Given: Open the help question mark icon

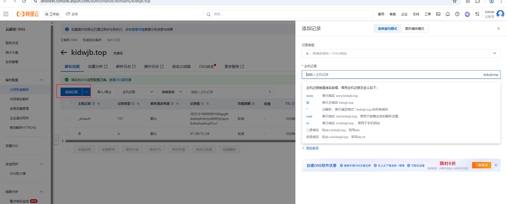Looking at the screenshot, I should click(x=457, y=14).
